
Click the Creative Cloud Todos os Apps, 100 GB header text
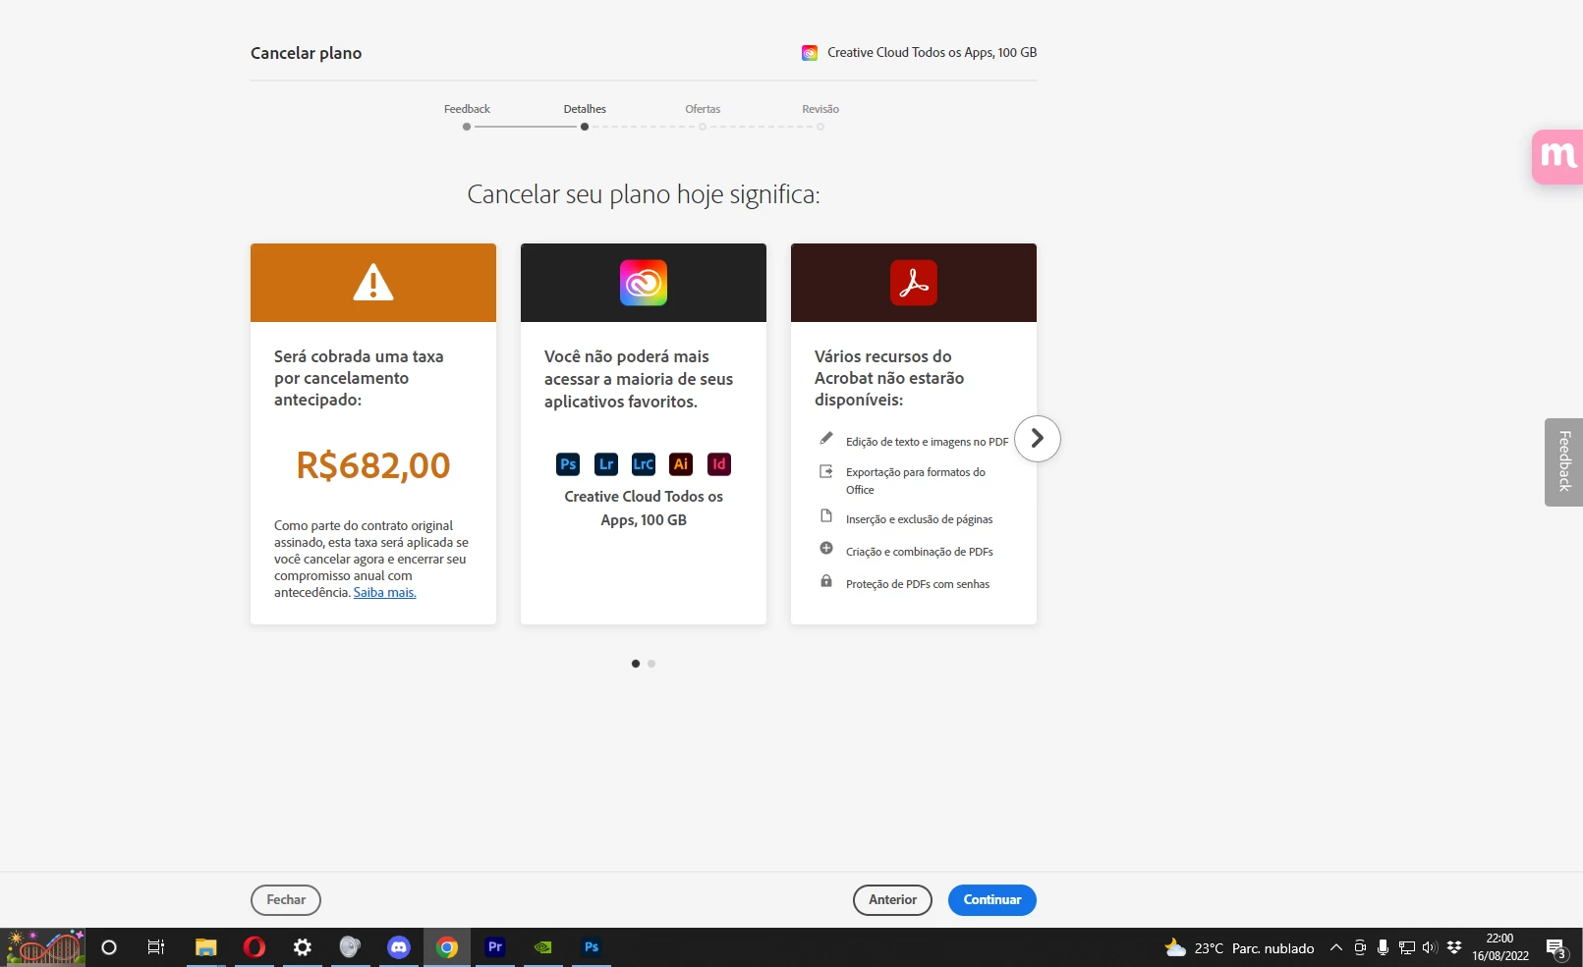tap(932, 53)
